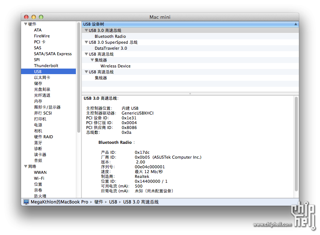This screenshot has width=320, height=235.
Task: Select 光纤通道 in the sidebar
Action: tap(42, 95)
